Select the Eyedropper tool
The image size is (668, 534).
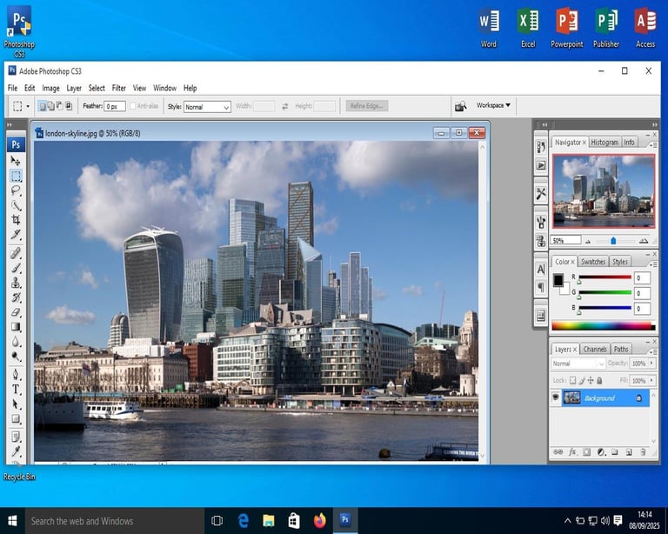click(x=16, y=451)
